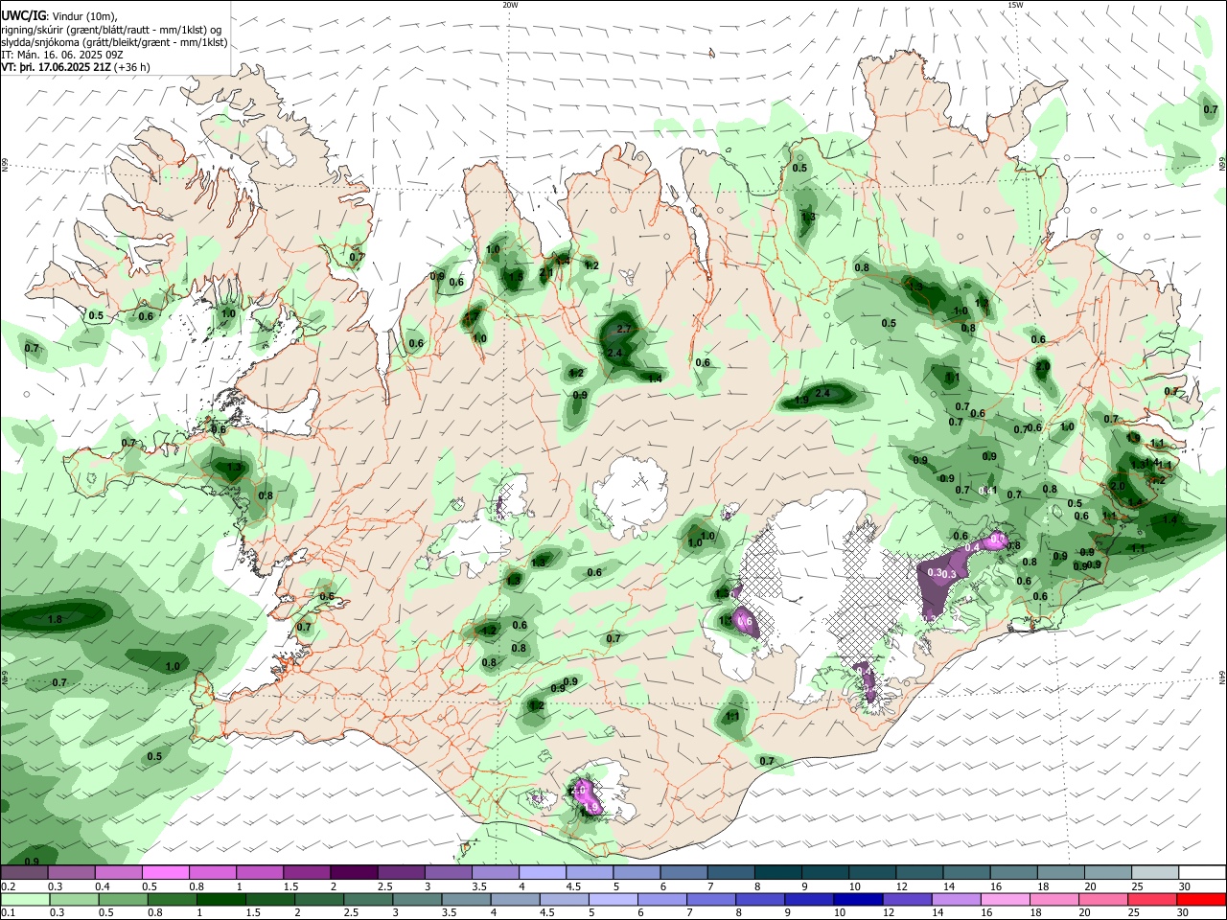The height and width of the screenshot is (920, 1227).
Task: Click the 'IT: Mán. 16. 06. 2025 09Z' line
Action: point(60,55)
